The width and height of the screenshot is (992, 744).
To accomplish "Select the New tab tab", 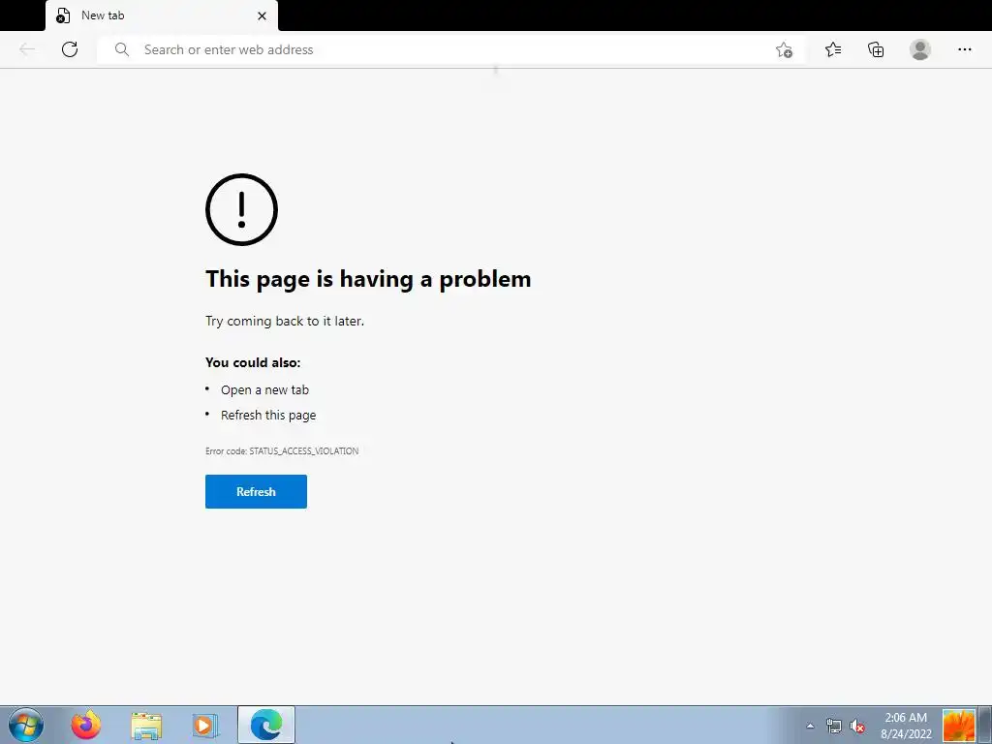I will [162, 15].
